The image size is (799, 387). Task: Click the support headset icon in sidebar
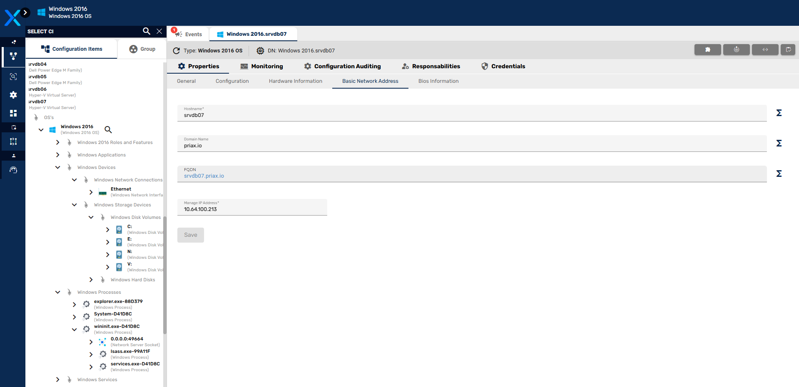pyautogui.click(x=13, y=170)
